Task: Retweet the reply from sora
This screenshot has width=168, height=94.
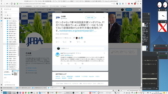Action: tap(69, 63)
